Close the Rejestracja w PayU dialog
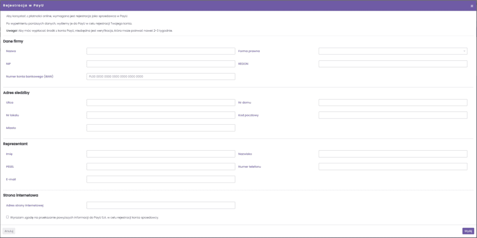The width and height of the screenshot is (477, 238). pyautogui.click(x=472, y=6)
